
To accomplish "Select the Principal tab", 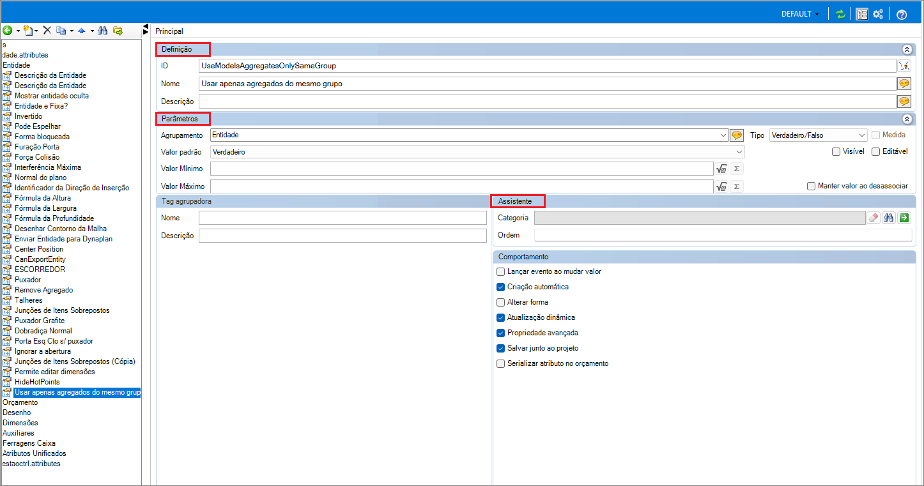I will (169, 31).
